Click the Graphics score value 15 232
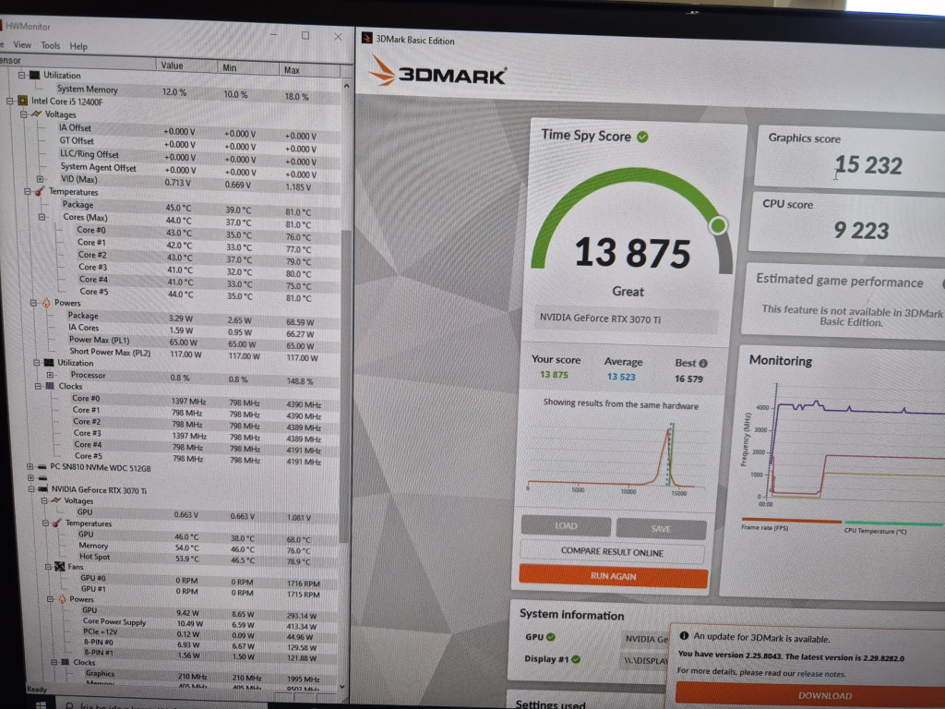This screenshot has height=709, width=945. [x=867, y=164]
